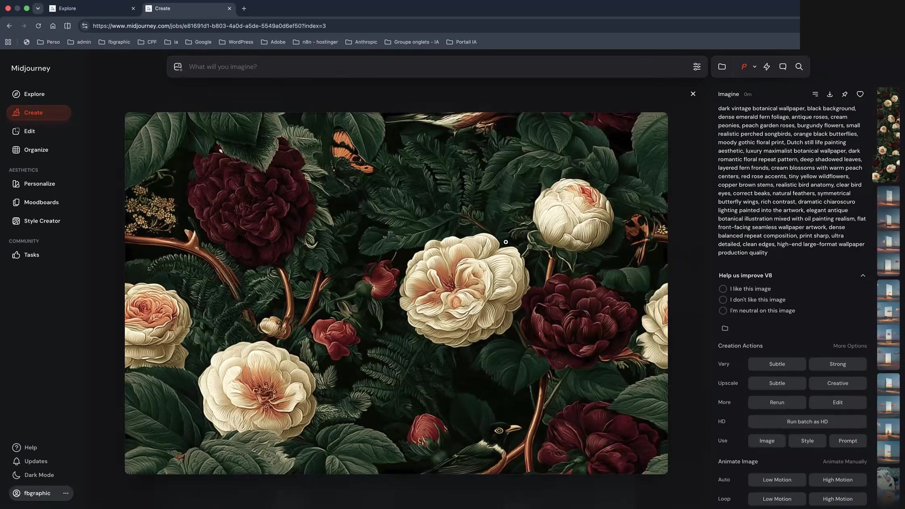Toggle the personalization P icon
This screenshot has width=905, height=509.
coord(743,67)
